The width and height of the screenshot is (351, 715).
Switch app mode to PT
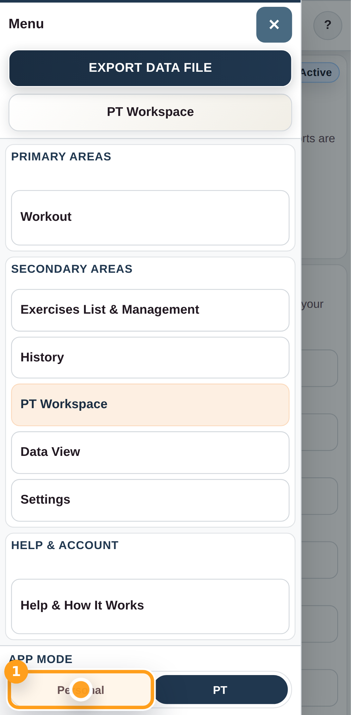click(x=221, y=690)
